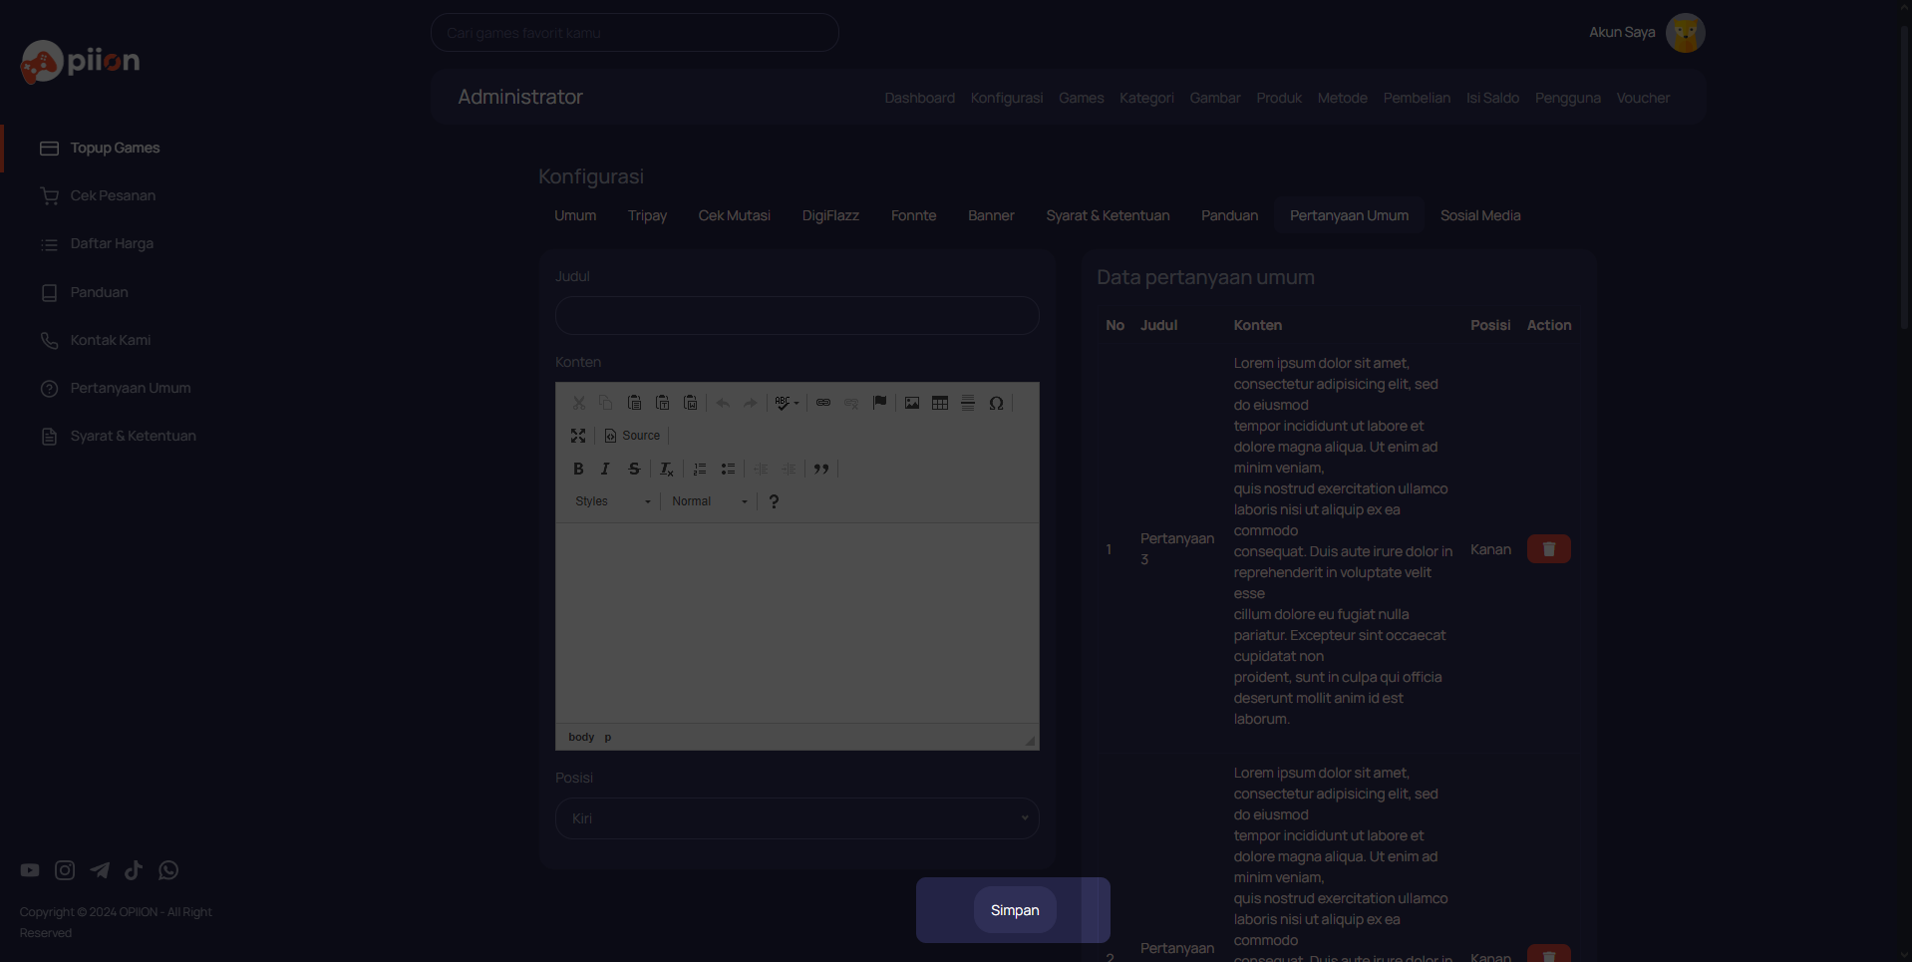This screenshot has width=1912, height=962.
Task: Open Gambar in admin menu
Action: 1215,98
